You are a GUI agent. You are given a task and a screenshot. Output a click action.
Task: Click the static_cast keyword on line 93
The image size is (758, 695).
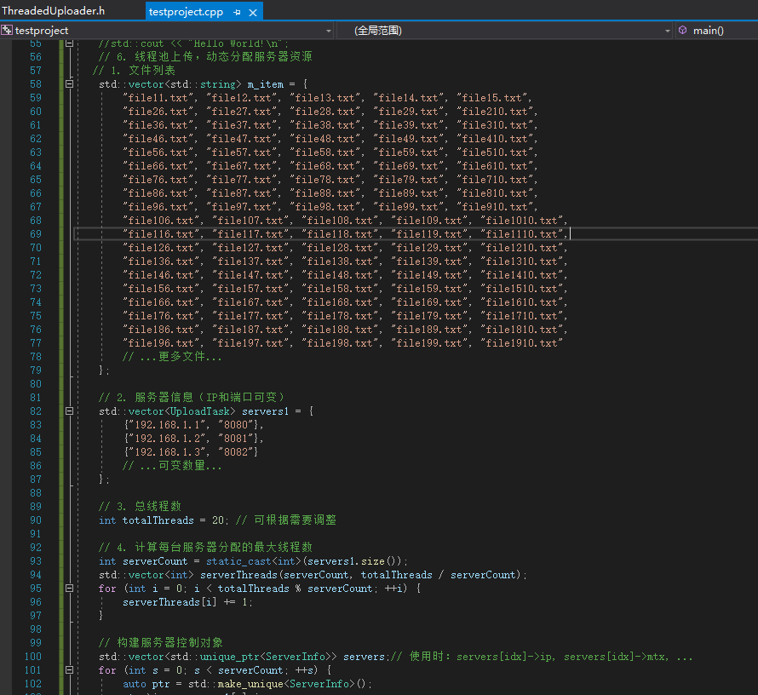(x=238, y=561)
